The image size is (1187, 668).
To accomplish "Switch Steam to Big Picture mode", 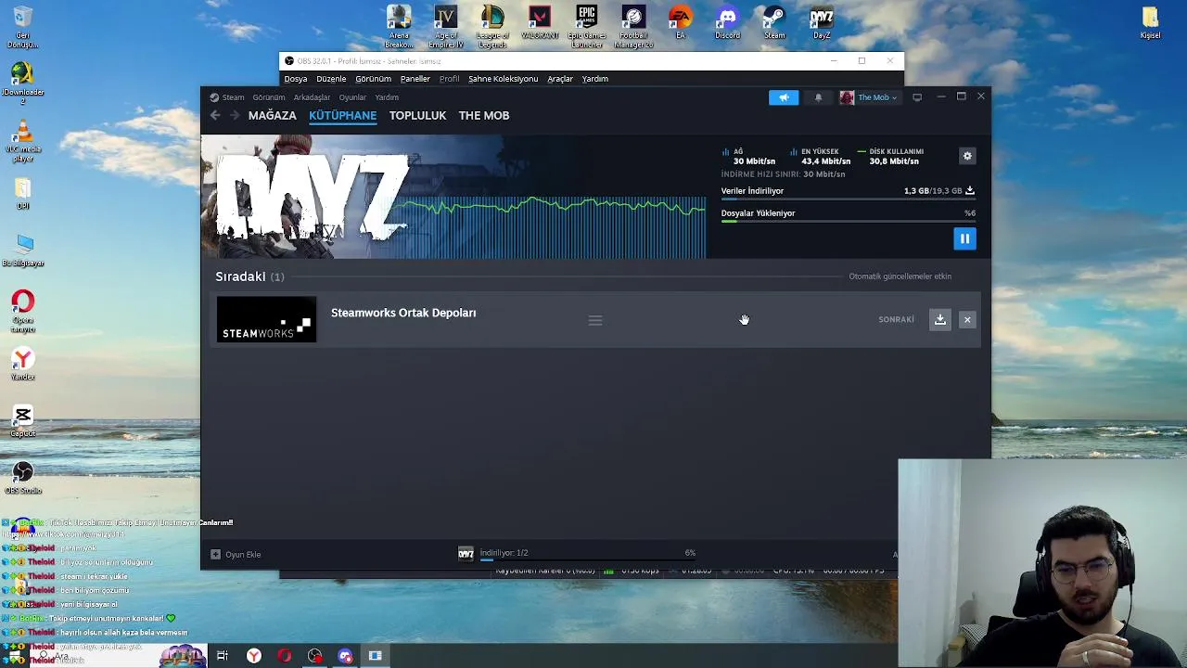I will [x=917, y=97].
